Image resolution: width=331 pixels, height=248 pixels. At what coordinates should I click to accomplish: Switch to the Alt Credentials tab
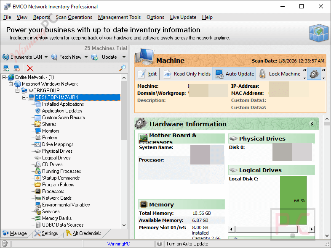tap(84, 233)
